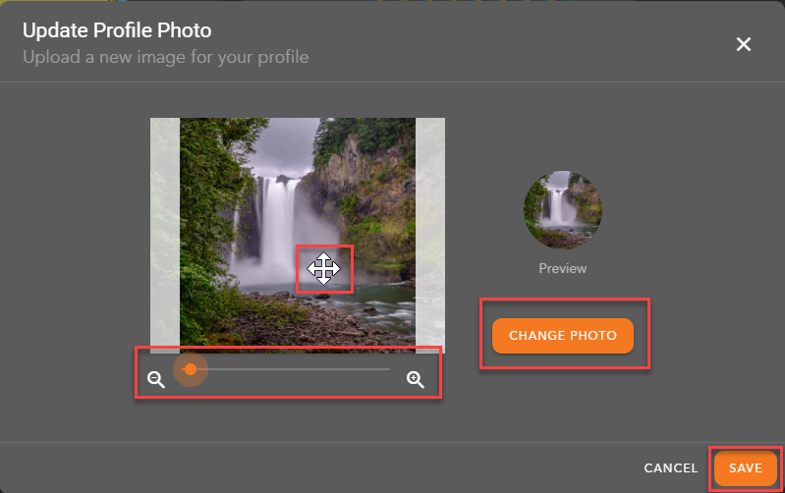Click the move arrows icon on the photo

click(x=323, y=268)
